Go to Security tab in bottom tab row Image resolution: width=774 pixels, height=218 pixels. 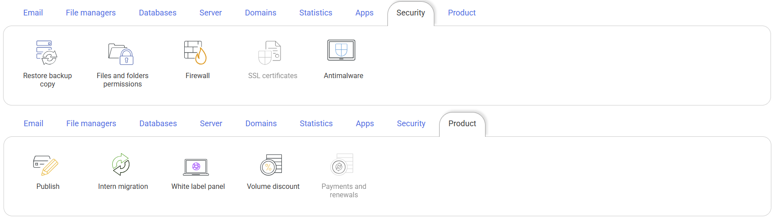[x=411, y=124]
